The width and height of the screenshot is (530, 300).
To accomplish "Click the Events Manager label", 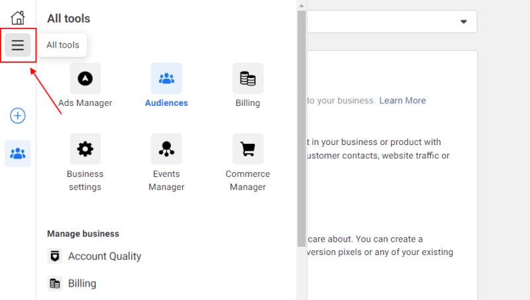I will point(166,180).
